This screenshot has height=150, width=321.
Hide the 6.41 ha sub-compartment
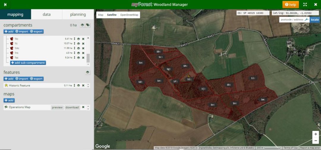pyautogui.click(x=78, y=39)
